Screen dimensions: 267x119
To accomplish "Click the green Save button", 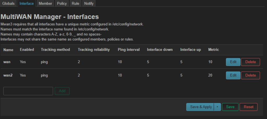I will (x=230, y=107).
